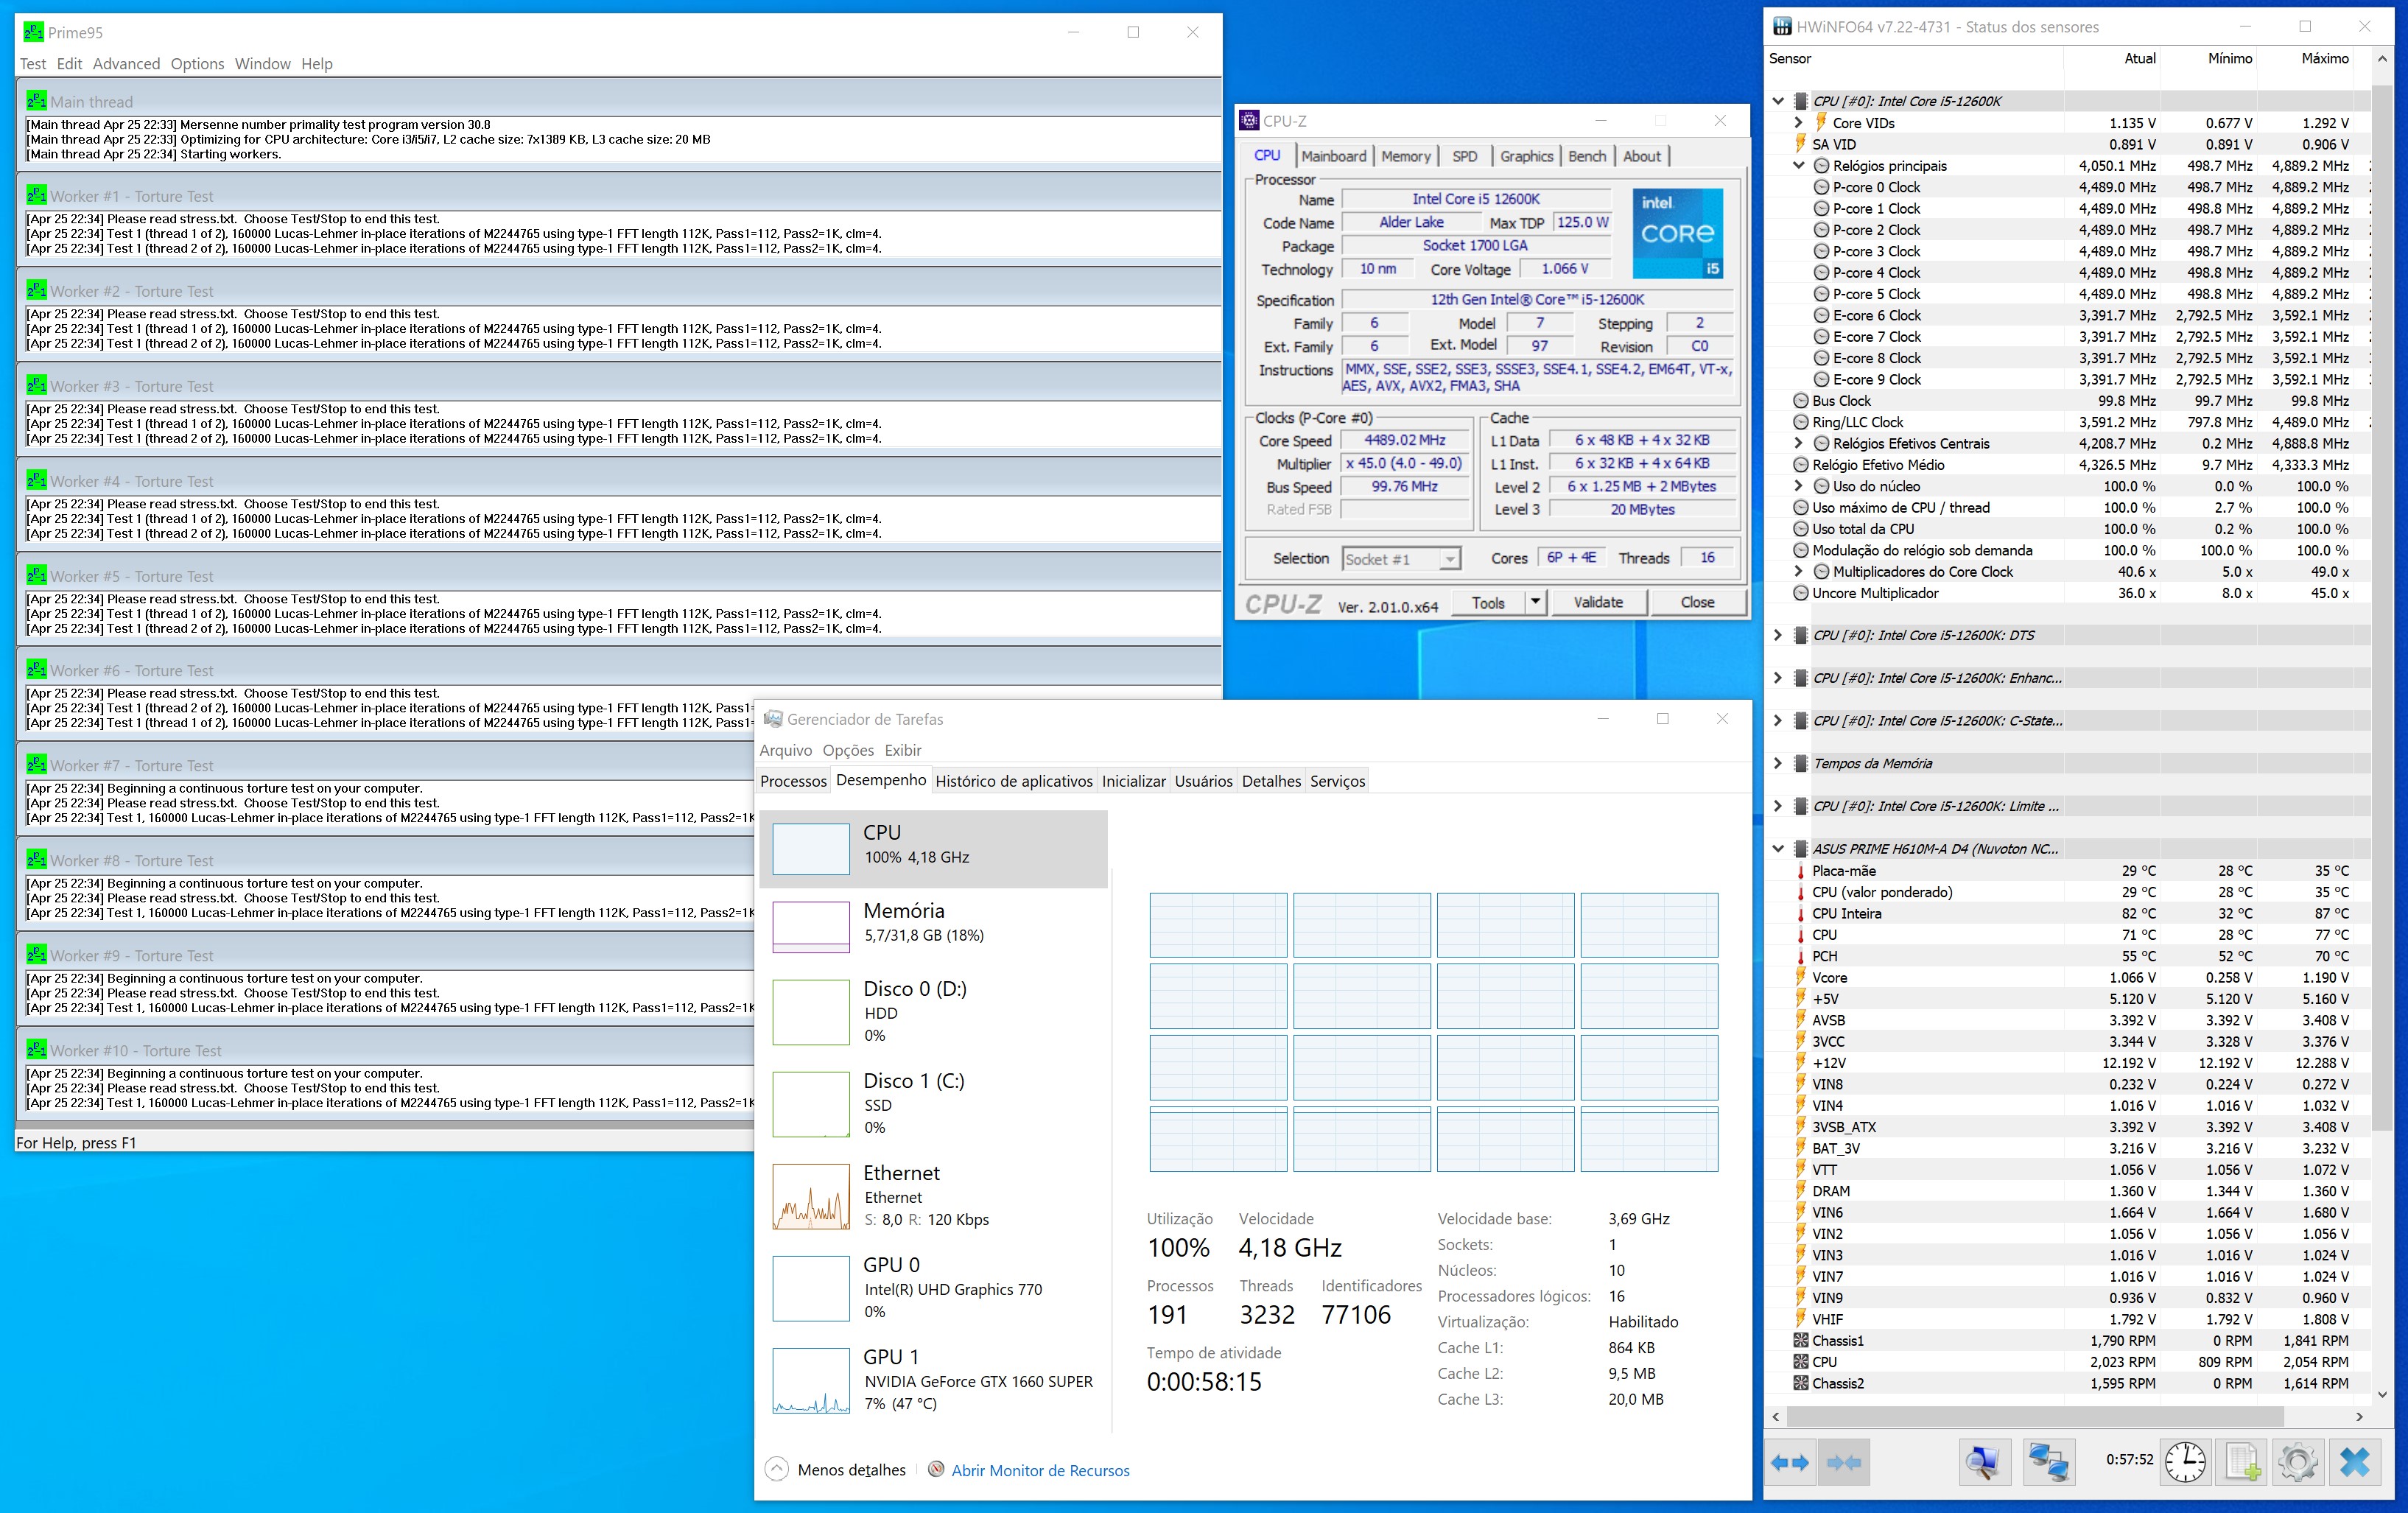Click the Gerenciador de Tarefas title icon

pos(772,719)
